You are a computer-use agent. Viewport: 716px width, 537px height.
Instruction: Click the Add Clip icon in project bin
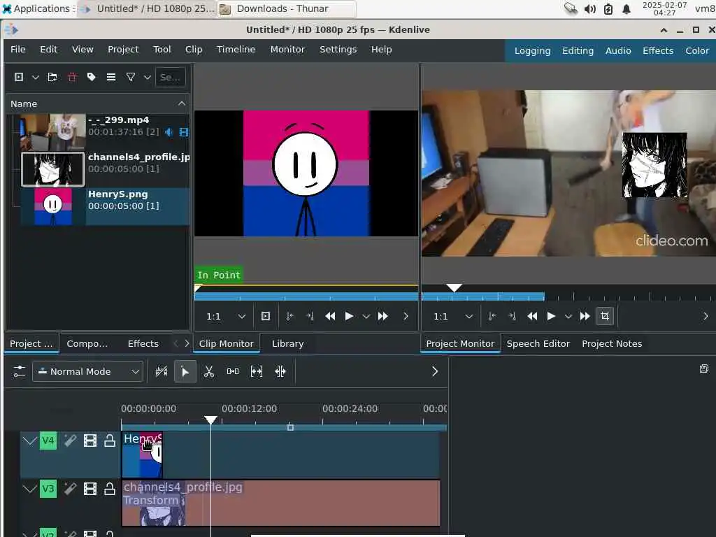19,77
